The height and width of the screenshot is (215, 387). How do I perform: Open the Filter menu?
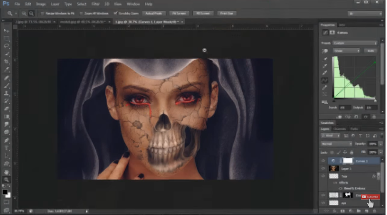coord(95,4)
